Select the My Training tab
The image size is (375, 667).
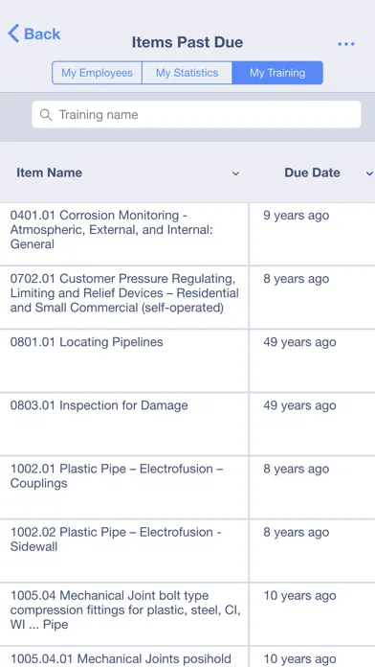(x=277, y=73)
